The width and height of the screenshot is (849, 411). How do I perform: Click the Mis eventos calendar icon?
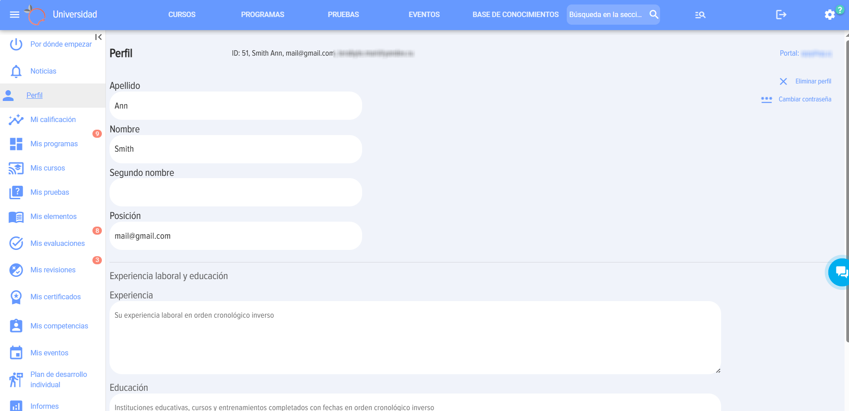(x=16, y=353)
